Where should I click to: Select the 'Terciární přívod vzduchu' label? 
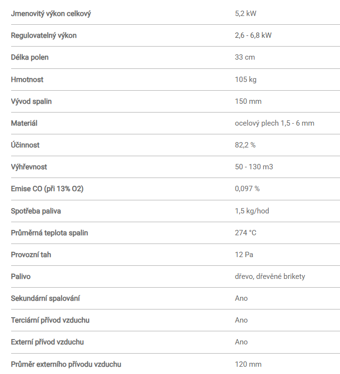pyautogui.click(x=50, y=320)
